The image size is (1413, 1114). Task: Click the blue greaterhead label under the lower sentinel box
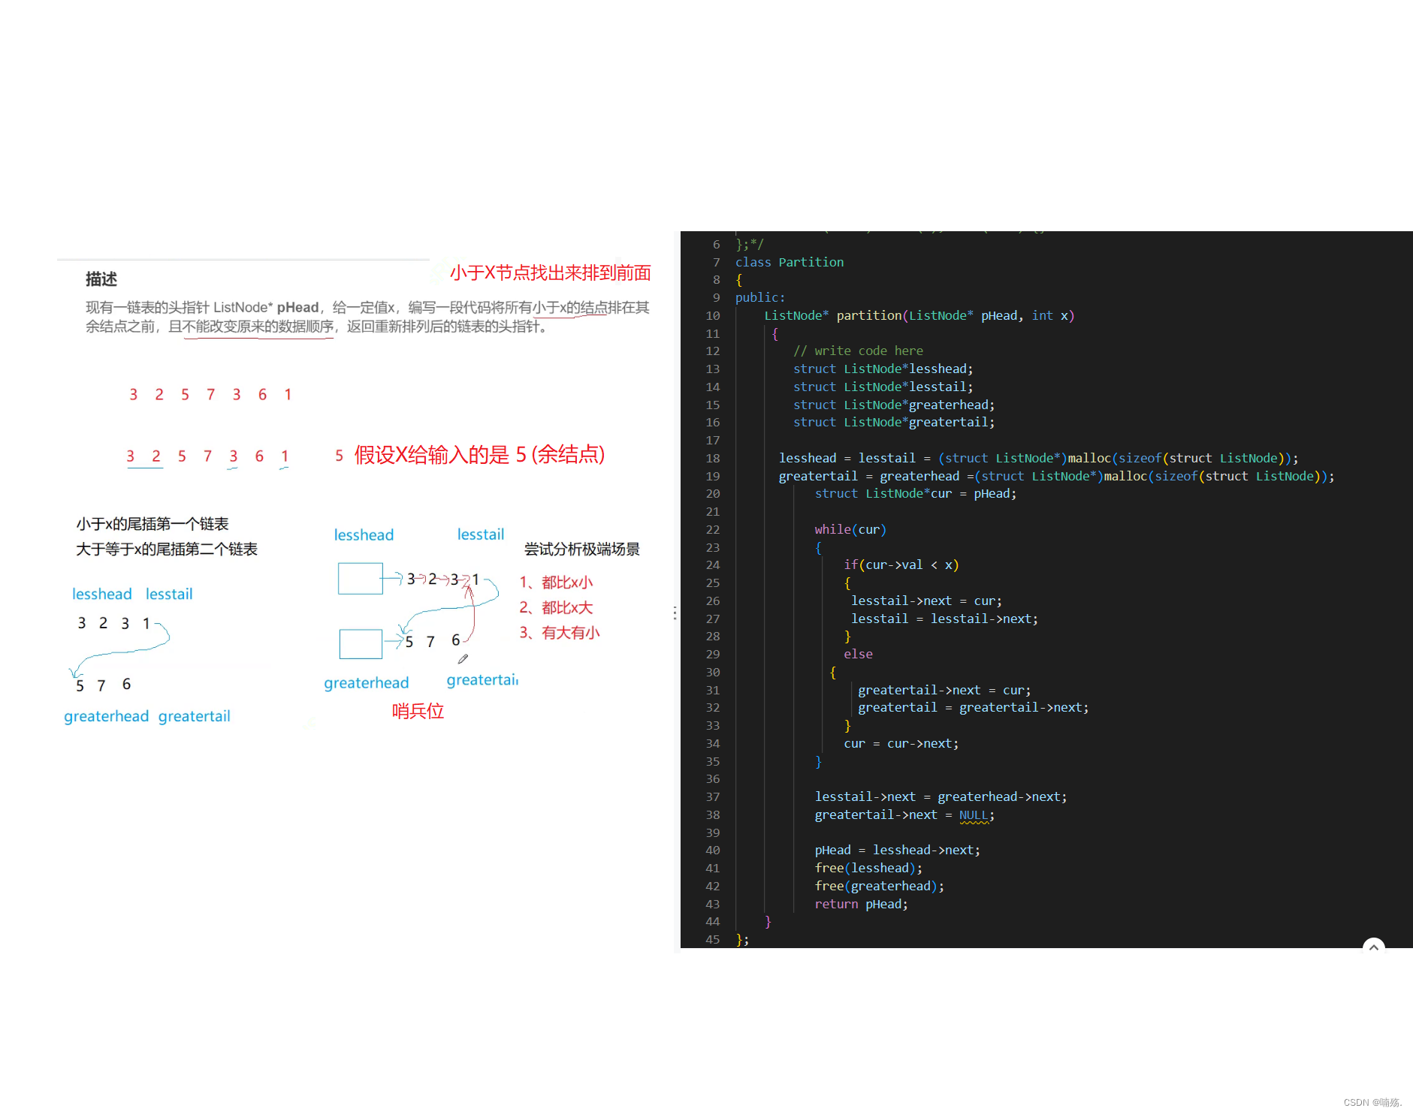coord(367,682)
